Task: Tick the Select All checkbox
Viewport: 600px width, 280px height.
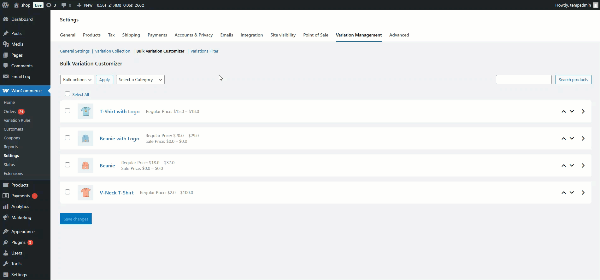Action: 68,94
